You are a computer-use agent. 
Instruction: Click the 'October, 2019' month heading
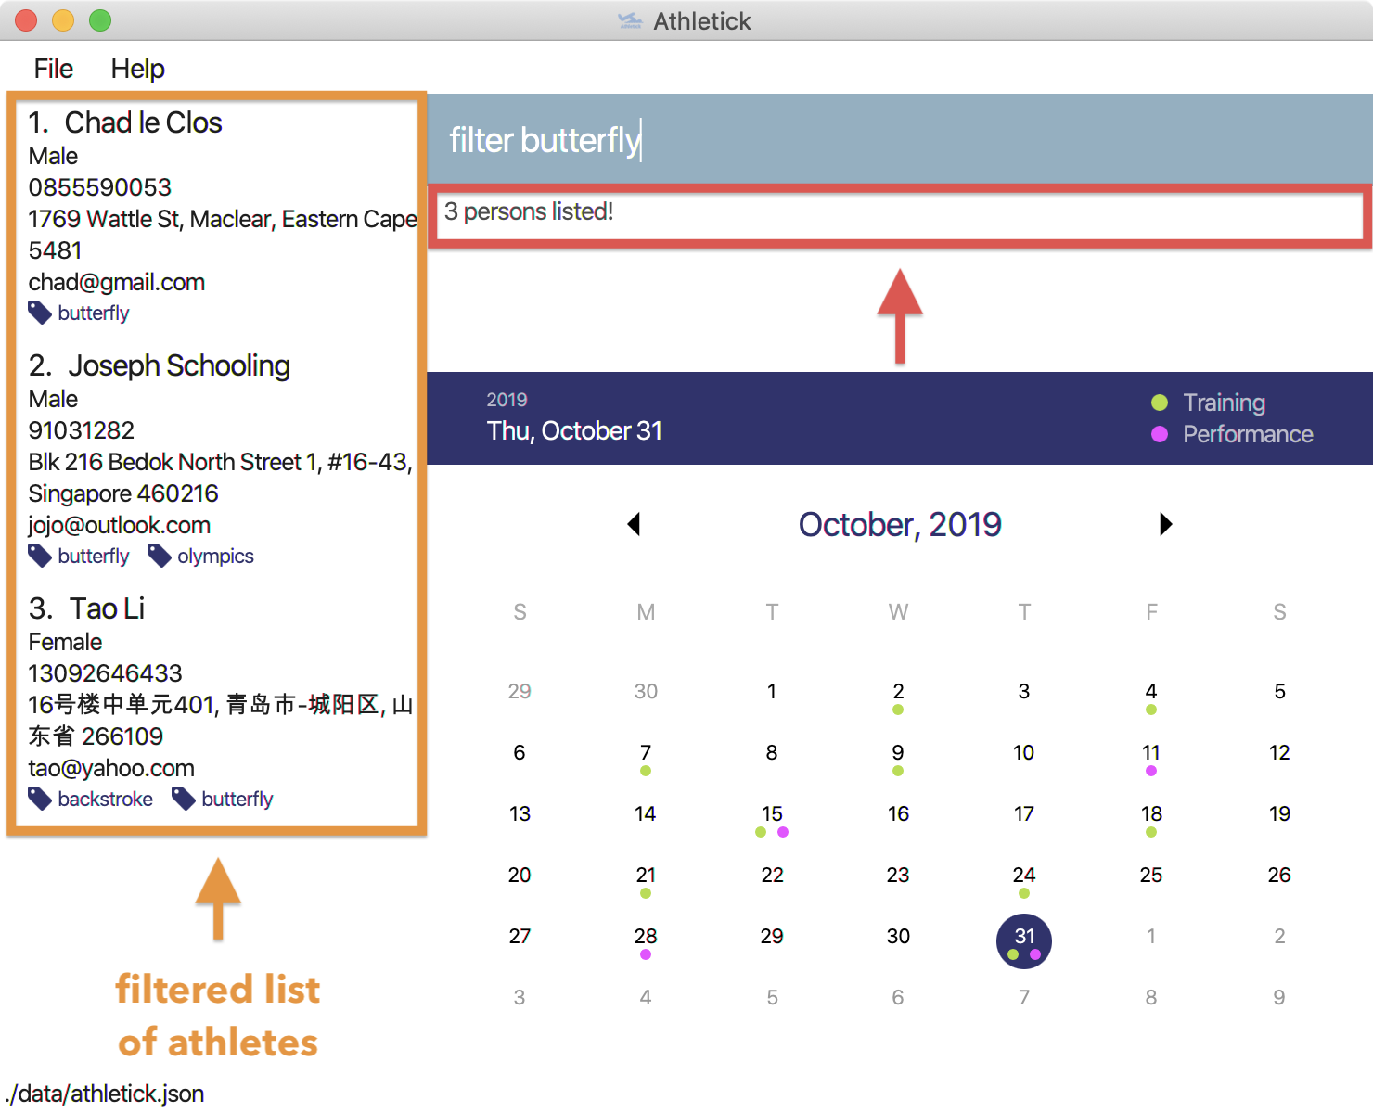(900, 525)
